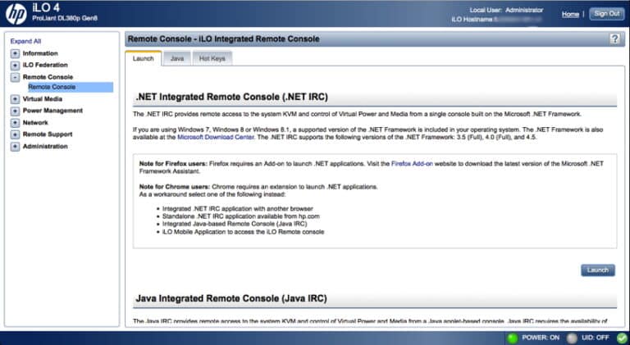Click the '.NET Integrated Remote Console (.NET IRC)' heading

[232, 97]
